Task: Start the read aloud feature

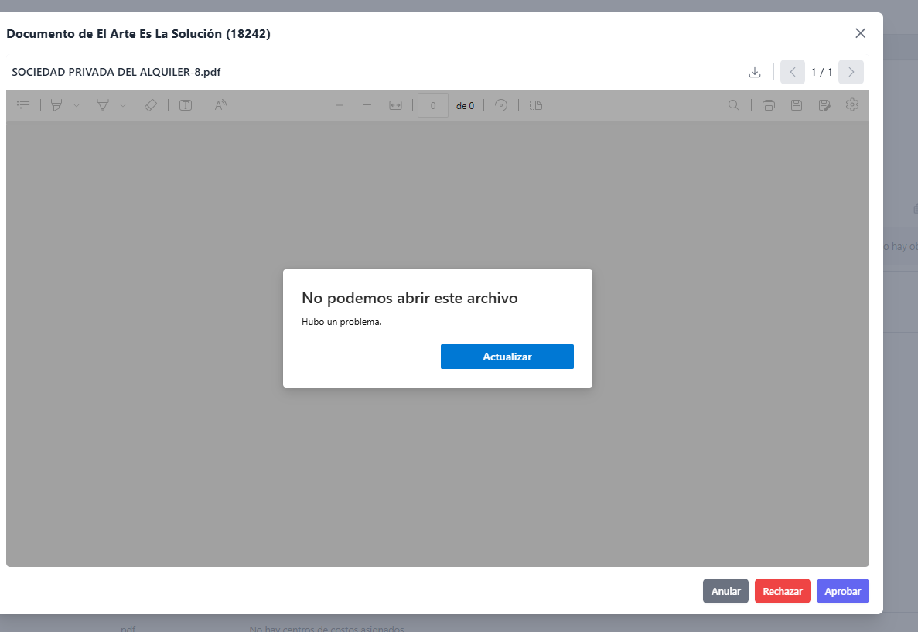Action: tap(220, 105)
